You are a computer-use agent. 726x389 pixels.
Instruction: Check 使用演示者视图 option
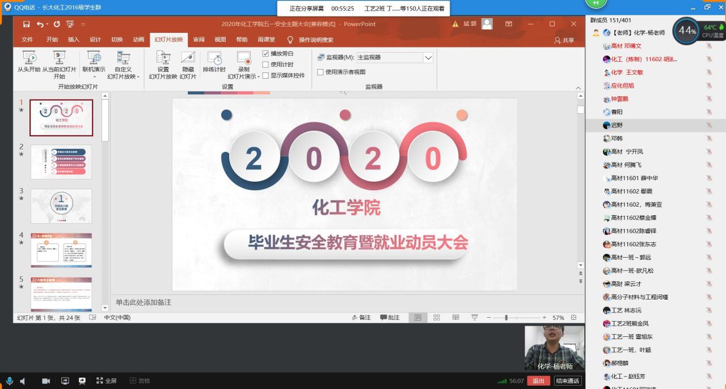click(x=320, y=72)
